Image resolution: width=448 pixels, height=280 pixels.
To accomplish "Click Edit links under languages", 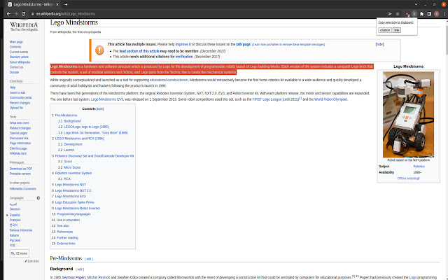I will [31, 261].
